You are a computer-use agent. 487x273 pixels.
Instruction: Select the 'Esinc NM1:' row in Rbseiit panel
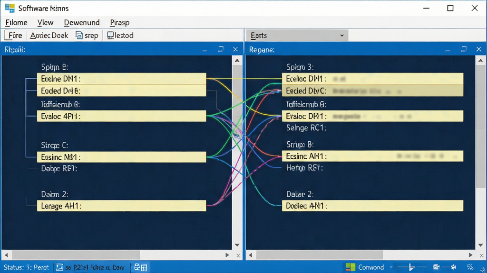(121, 157)
